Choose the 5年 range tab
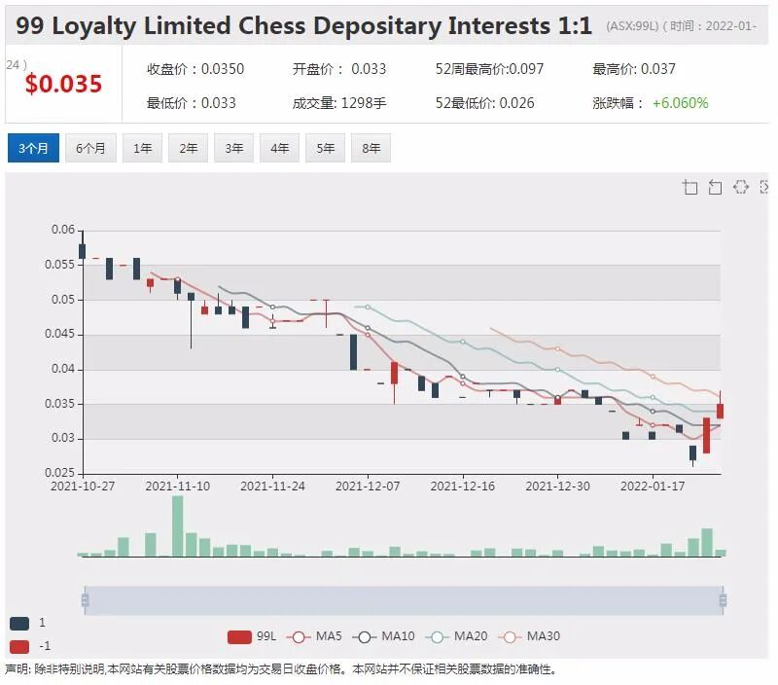778x685 pixels. (x=325, y=148)
